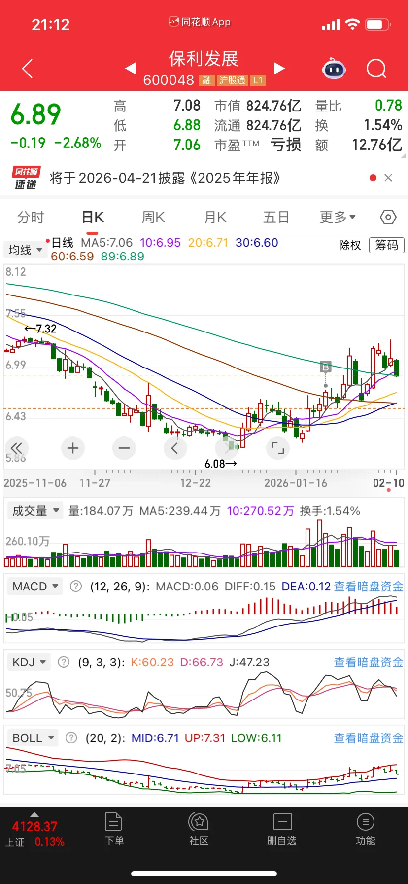The width and height of the screenshot is (408, 884).
Task: Open 更多 more periods dropdown
Action: pos(338,217)
